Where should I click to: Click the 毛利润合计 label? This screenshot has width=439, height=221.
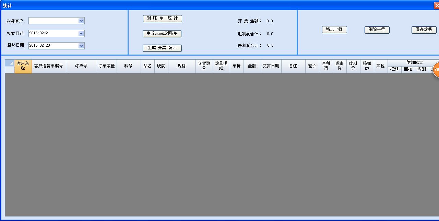pyautogui.click(x=250, y=34)
